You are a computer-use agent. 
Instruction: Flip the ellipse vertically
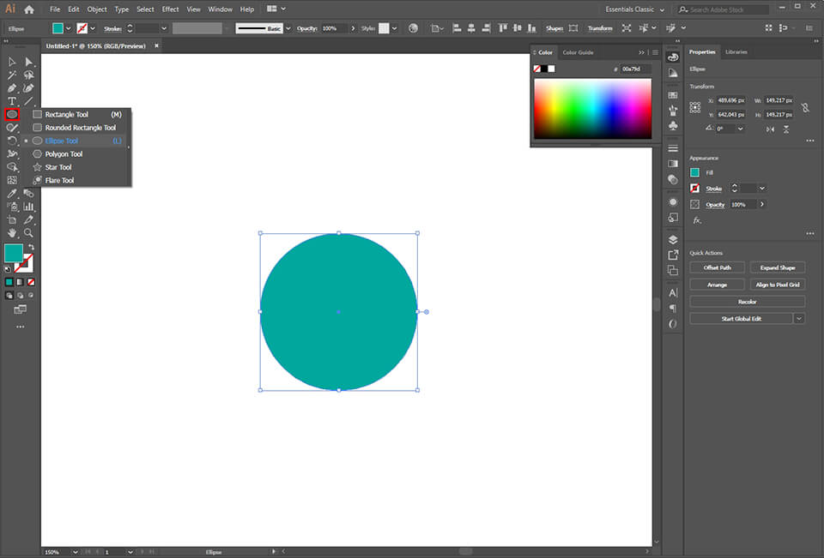786,129
